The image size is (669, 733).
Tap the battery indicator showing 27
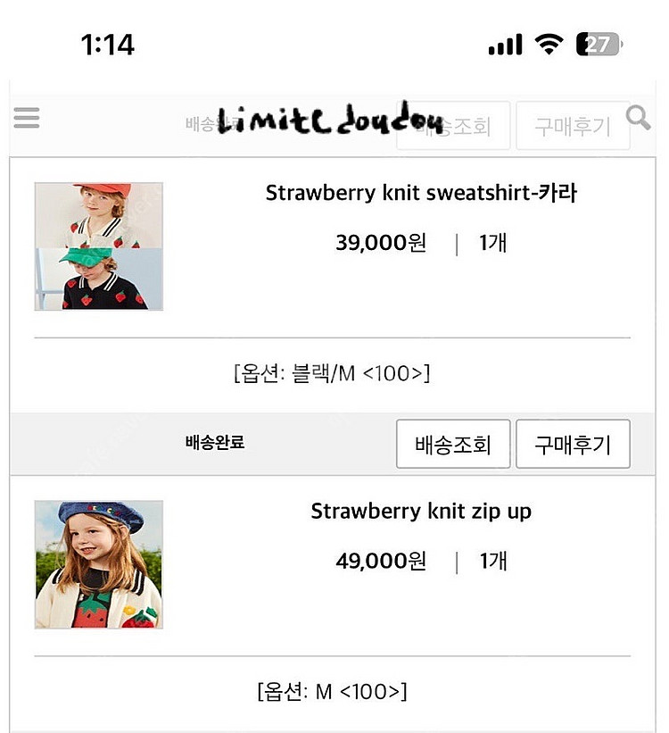599,45
